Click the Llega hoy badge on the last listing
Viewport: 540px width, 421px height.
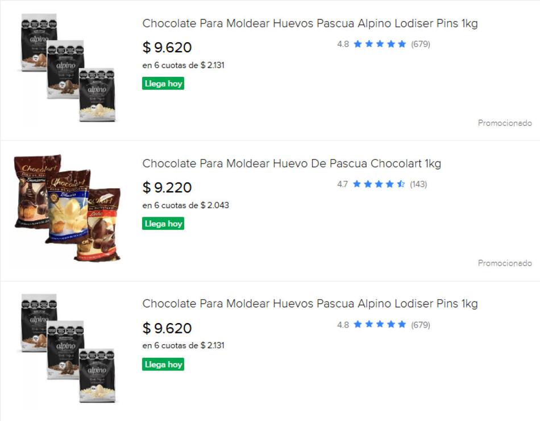click(x=163, y=364)
